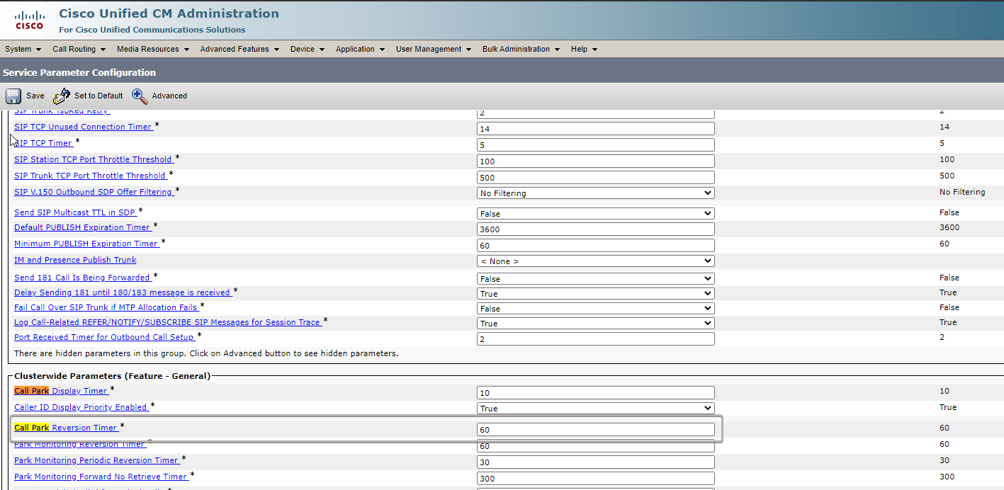
Task: Click the Call Park Display Timer field
Action: [x=595, y=393]
